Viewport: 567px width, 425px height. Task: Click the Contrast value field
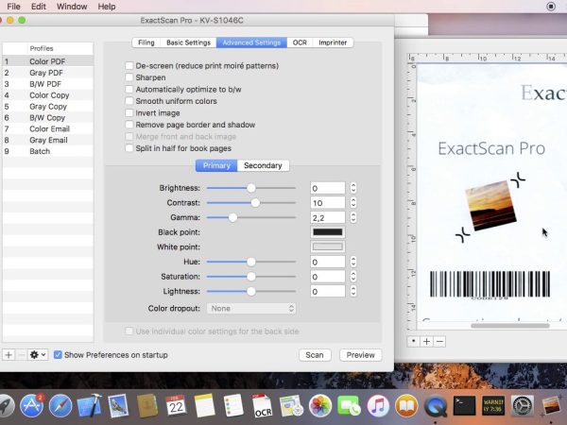[x=328, y=203]
